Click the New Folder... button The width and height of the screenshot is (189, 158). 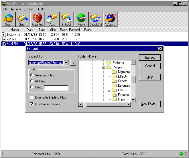[x=150, y=104]
